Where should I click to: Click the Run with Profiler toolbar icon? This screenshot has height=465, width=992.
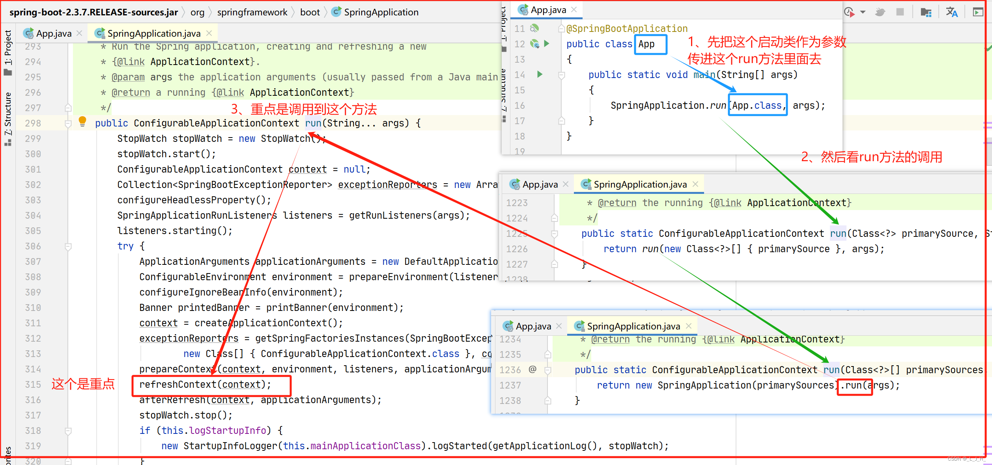pyautogui.click(x=849, y=12)
